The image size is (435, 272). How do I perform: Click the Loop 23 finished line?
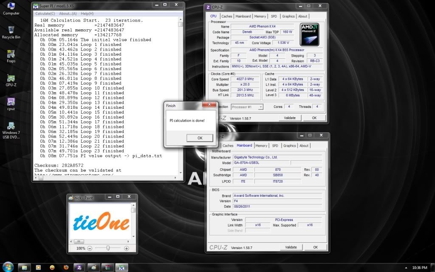tap(82, 151)
